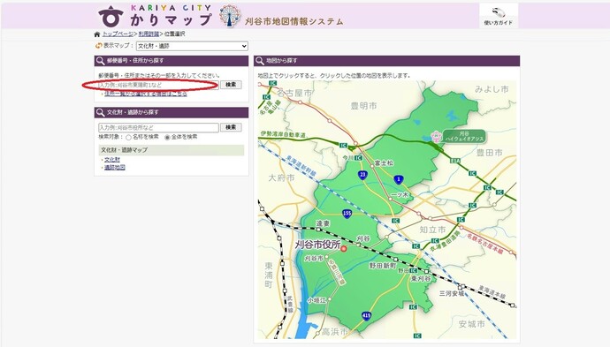This screenshot has height=347, width=610.
Task: Click the 安城市 label on the map
Action: (471, 324)
